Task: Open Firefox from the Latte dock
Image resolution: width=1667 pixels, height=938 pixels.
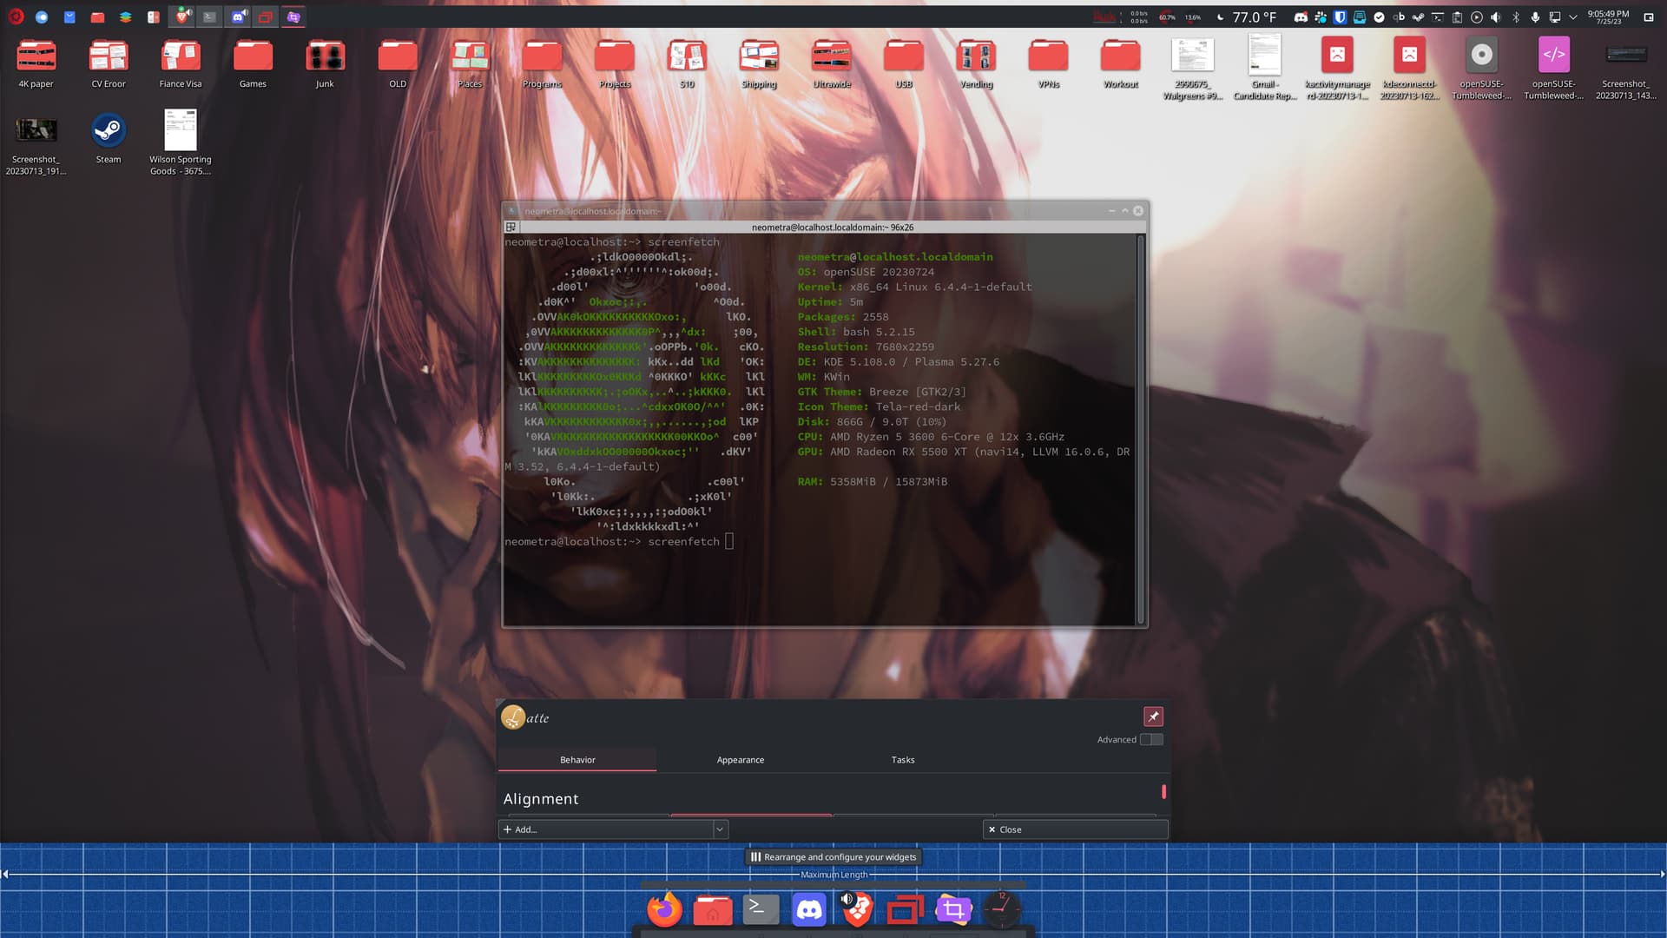Action: (665, 909)
